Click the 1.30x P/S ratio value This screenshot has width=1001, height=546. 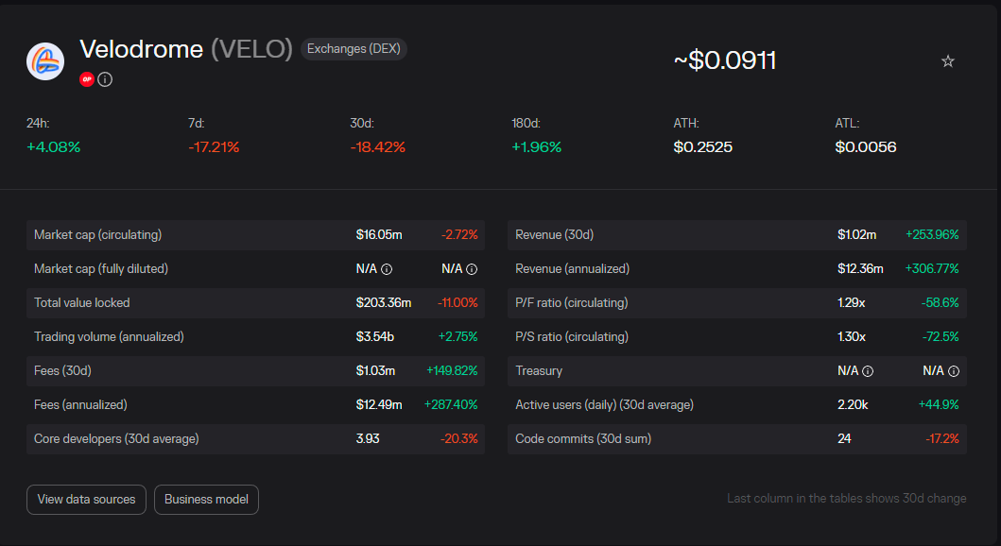coord(852,337)
